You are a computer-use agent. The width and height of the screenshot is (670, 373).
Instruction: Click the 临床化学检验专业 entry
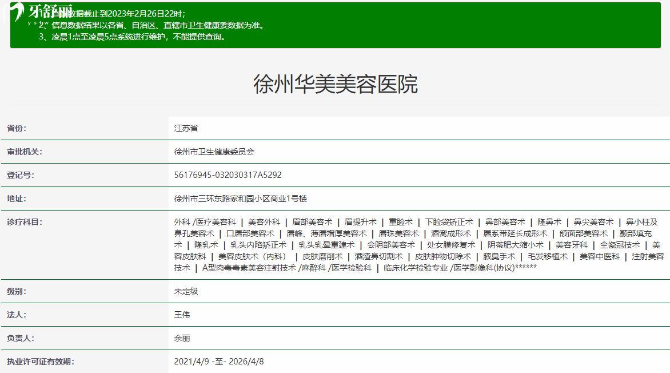click(x=416, y=268)
